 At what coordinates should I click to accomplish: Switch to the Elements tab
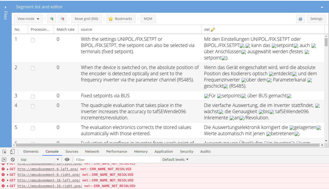click(x=31, y=152)
